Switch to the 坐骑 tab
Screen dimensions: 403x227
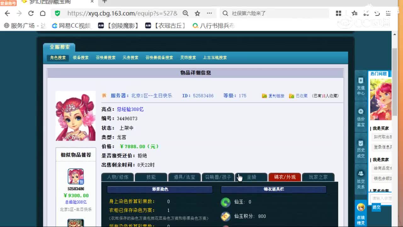click(251, 177)
